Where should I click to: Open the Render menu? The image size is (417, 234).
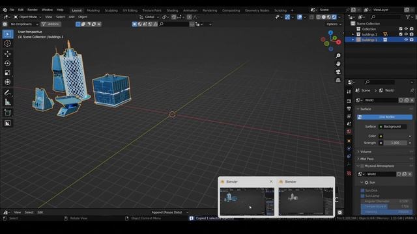click(33, 10)
